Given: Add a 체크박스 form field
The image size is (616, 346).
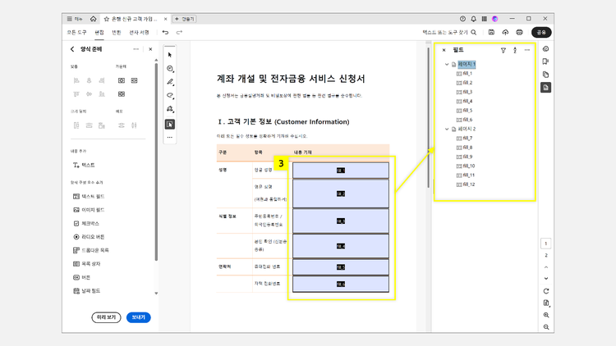Looking at the screenshot, I should point(86,224).
